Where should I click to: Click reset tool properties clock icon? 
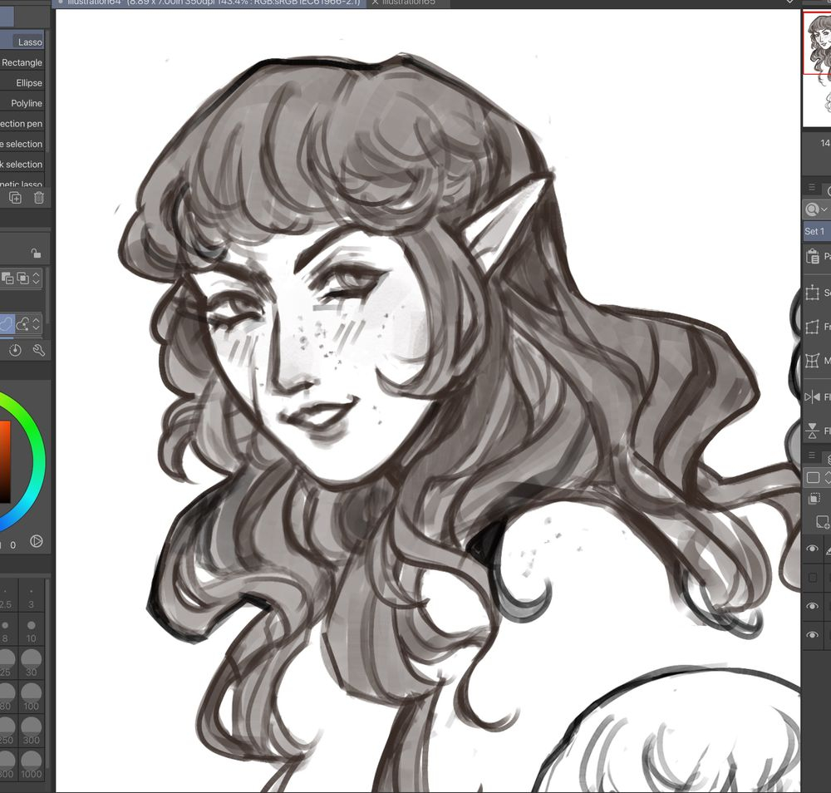[x=15, y=350]
